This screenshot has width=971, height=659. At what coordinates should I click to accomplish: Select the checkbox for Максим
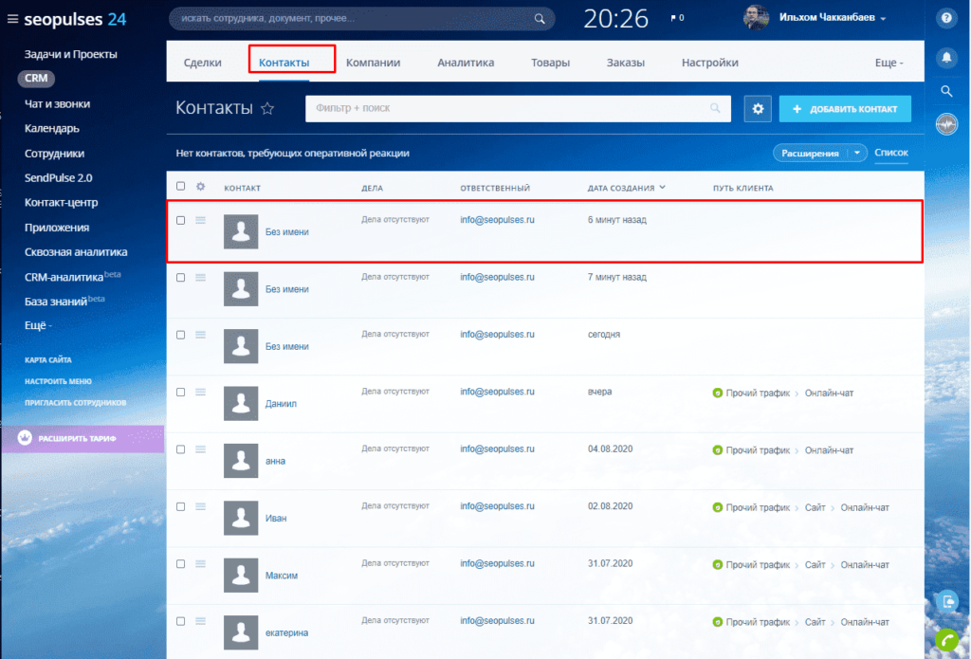point(180,563)
